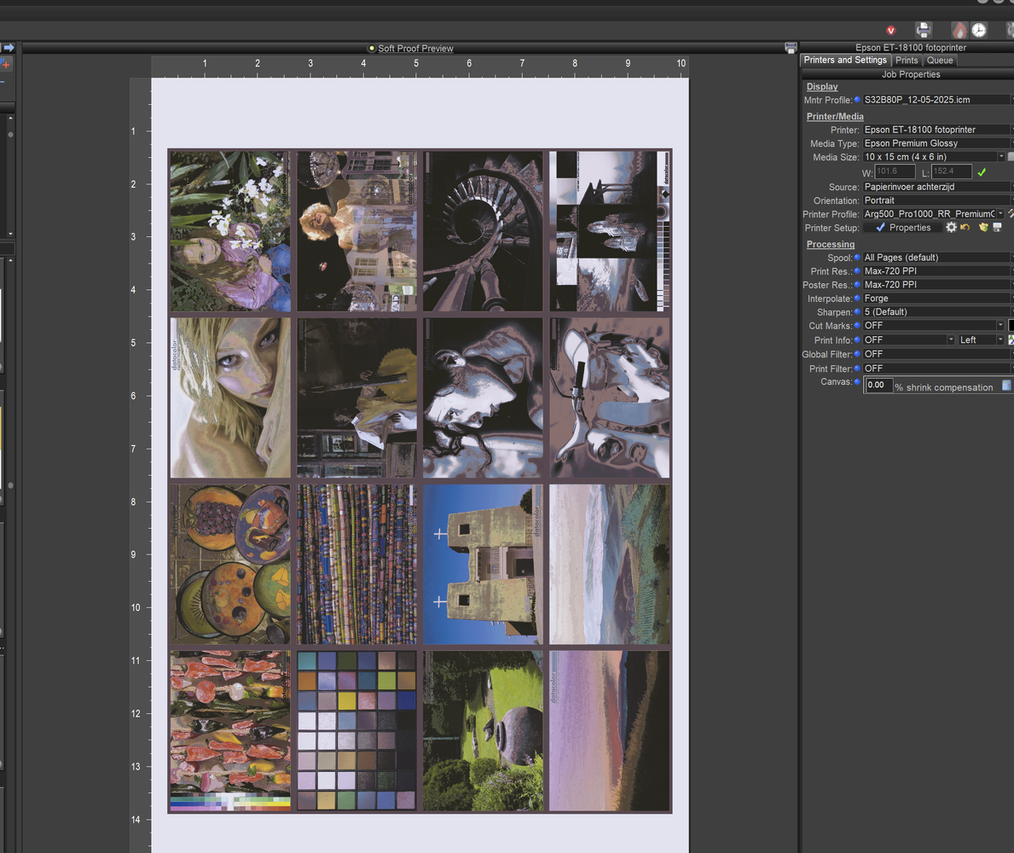
Task: Select the girl with white flowers thumbnail
Action: tap(230, 231)
